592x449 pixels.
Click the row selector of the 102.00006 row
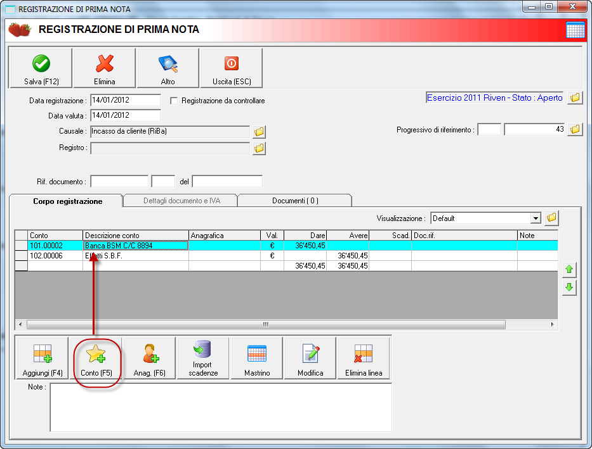pos(21,256)
